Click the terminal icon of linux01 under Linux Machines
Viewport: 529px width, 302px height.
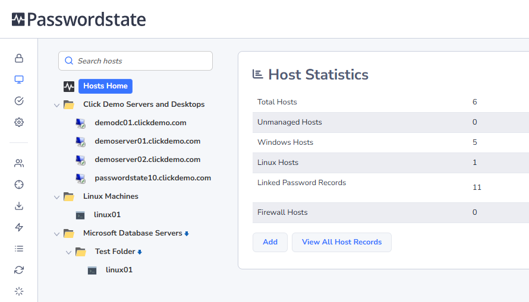[80, 215]
